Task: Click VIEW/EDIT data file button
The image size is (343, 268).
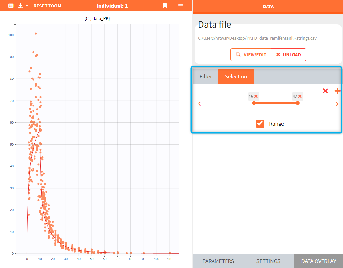Action: [x=251, y=55]
